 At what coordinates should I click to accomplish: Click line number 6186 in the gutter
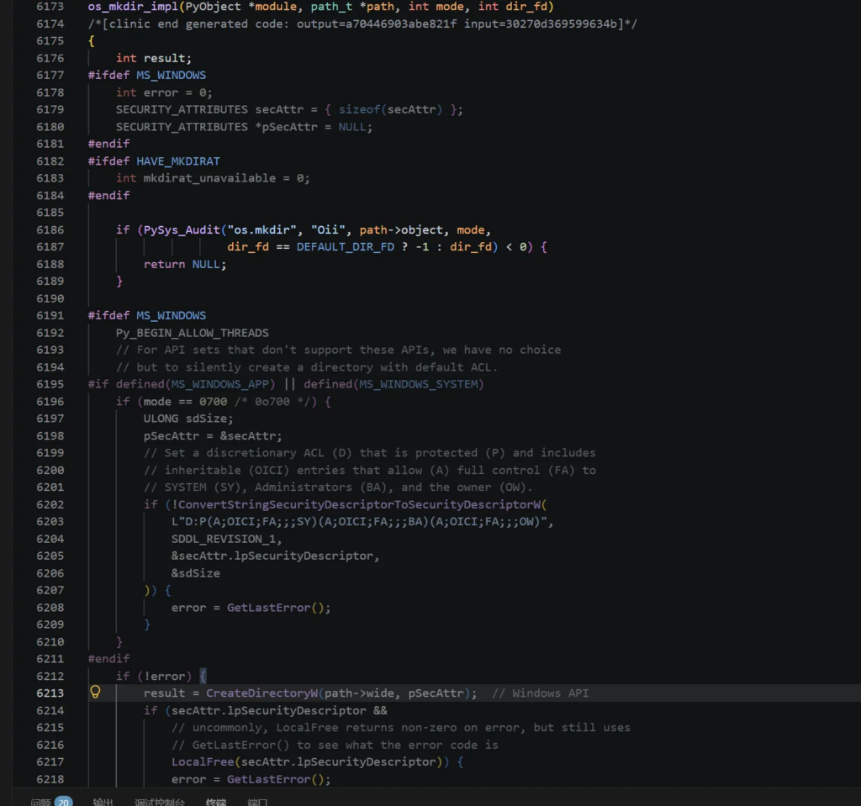tap(50, 229)
